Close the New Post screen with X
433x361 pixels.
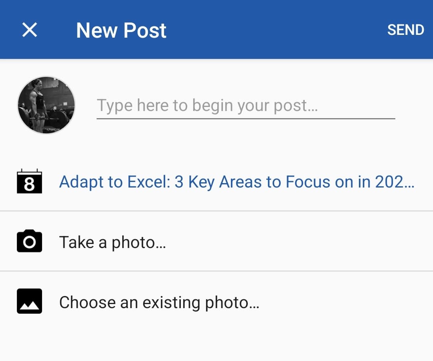pos(30,30)
